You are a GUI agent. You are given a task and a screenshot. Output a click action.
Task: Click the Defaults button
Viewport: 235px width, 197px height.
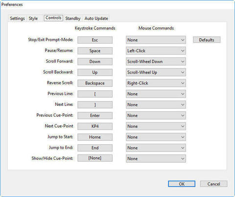[207, 40]
